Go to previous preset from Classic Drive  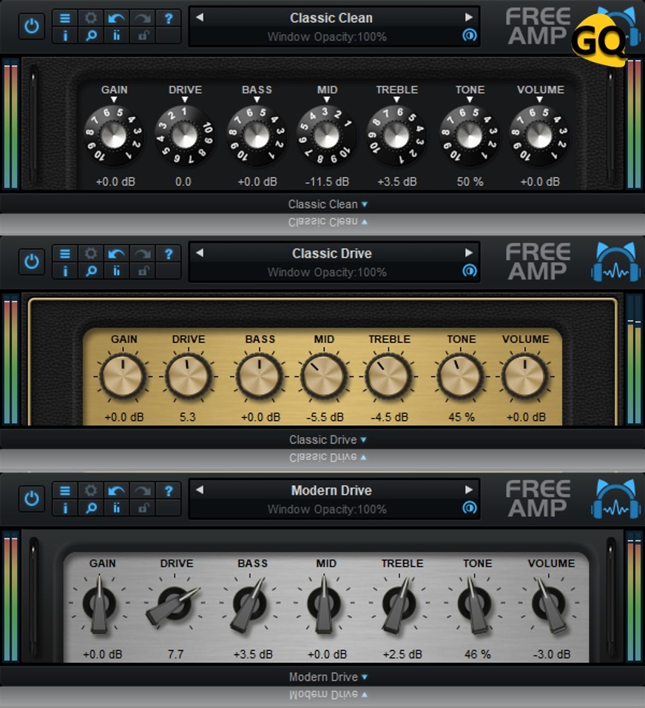(x=200, y=253)
